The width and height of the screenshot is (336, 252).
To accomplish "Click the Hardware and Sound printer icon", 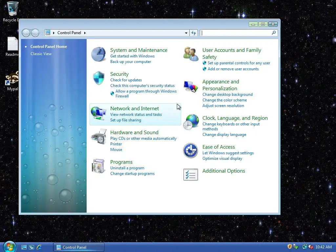I will 98,136.
